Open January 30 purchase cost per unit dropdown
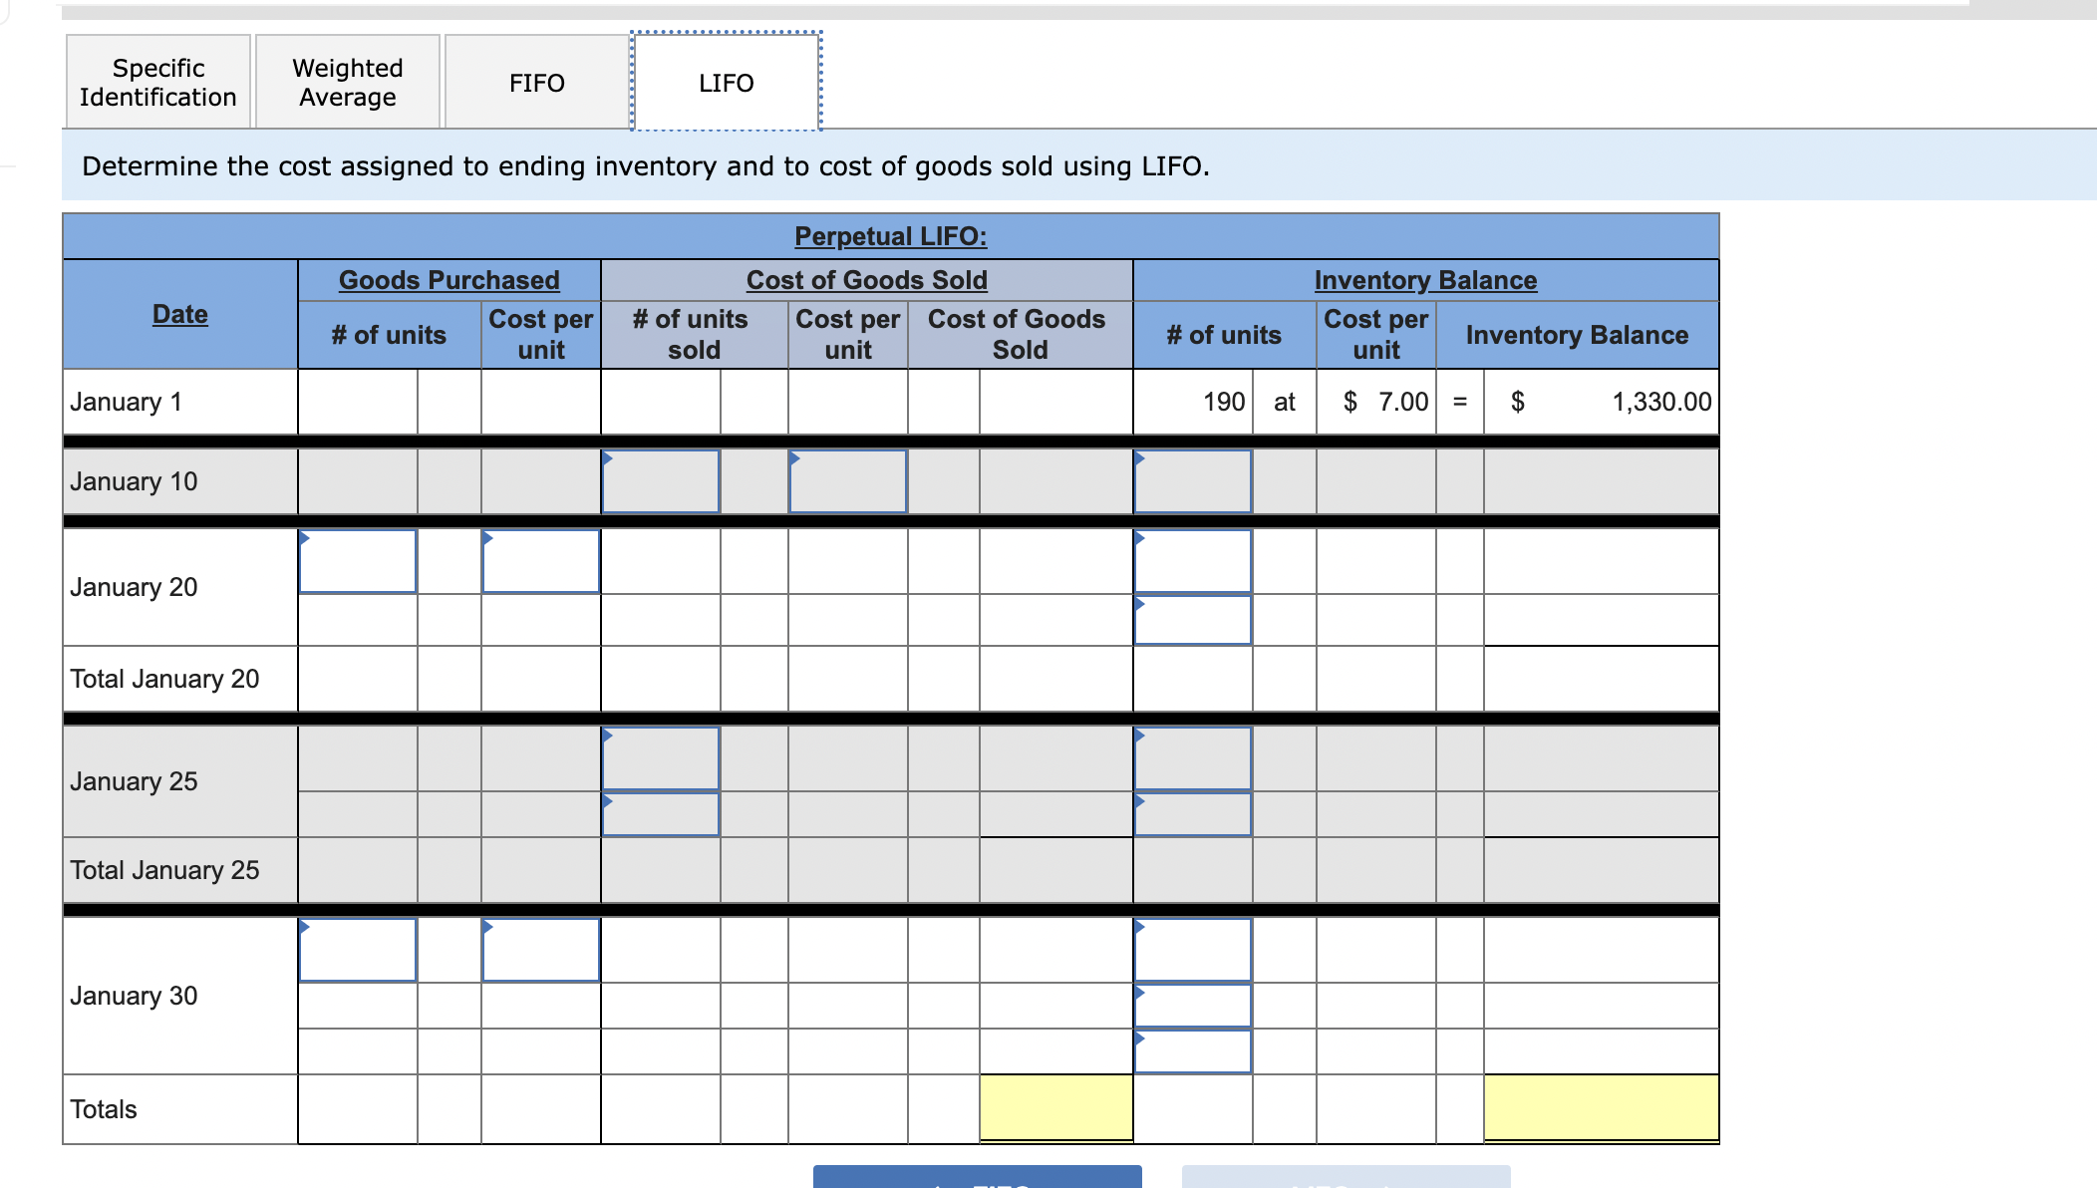Image resolution: width=2097 pixels, height=1188 pixels. pyautogui.click(x=540, y=950)
